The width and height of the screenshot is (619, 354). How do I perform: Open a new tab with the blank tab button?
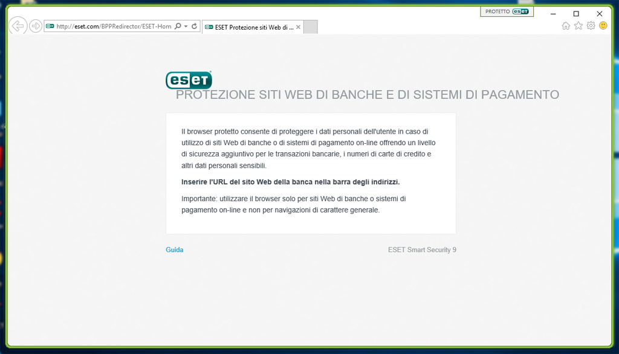(310, 27)
